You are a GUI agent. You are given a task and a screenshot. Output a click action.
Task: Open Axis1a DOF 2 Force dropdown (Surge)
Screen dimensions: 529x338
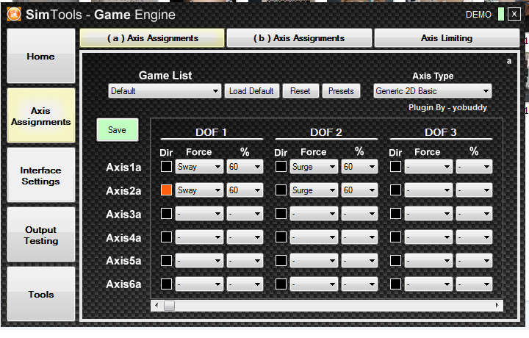314,167
